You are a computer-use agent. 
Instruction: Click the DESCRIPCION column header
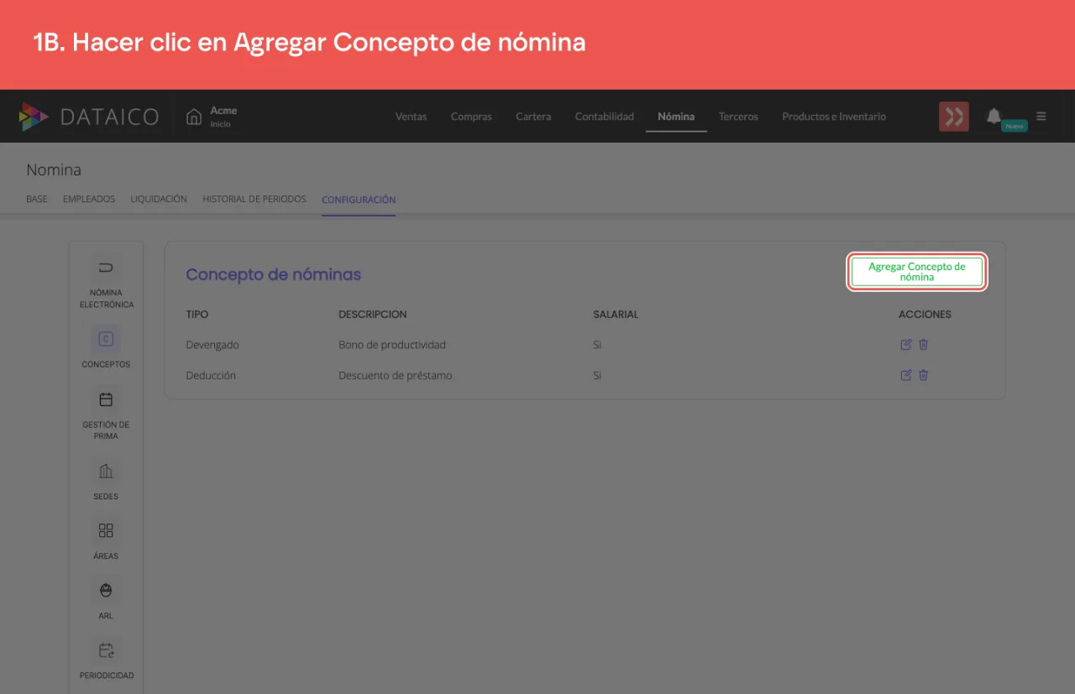click(373, 314)
